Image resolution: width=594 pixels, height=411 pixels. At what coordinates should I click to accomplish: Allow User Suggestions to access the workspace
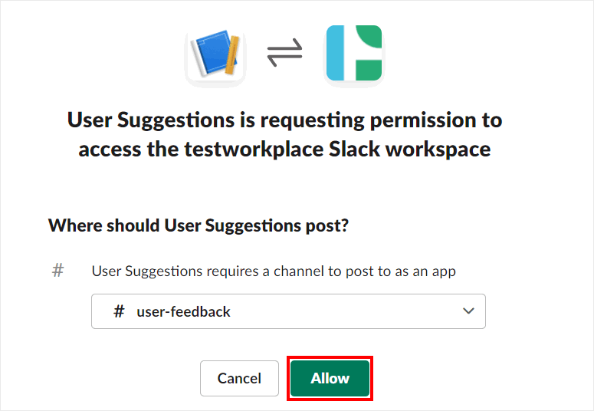click(330, 378)
